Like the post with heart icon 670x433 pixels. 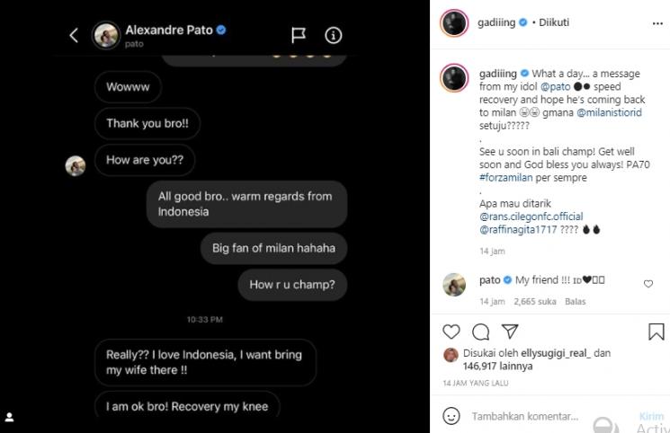click(x=451, y=331)
